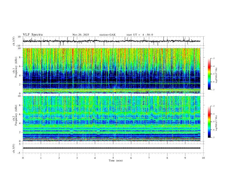Click the ch.2 spectrogram plot
This screenshot has height=177, width=229.
coord(112,119)
